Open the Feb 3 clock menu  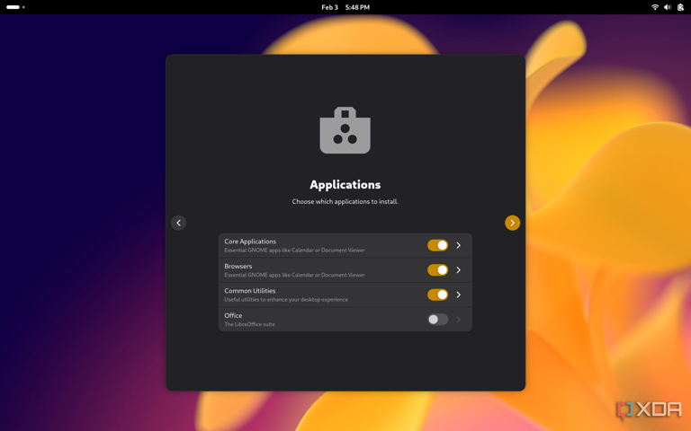point(345,7)
